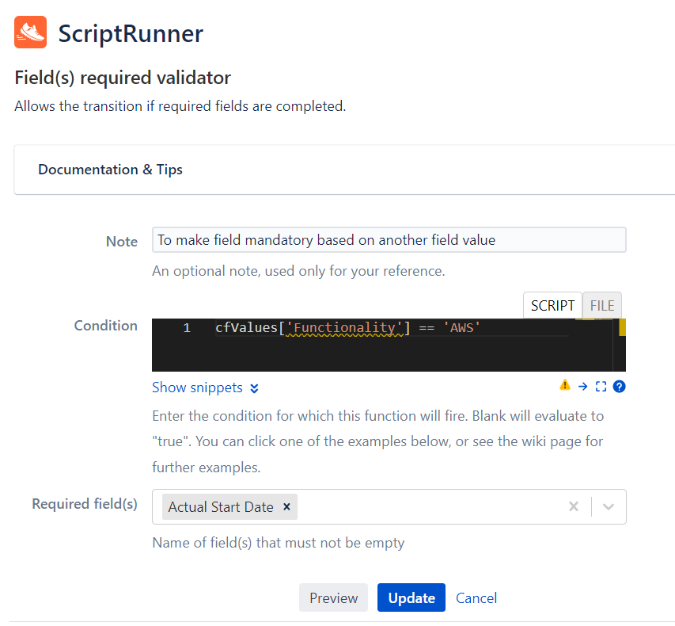Click the yellow marker on editor scrollbar
The width and height of the screenshot is (675, 626).
[x=622, y=327]
